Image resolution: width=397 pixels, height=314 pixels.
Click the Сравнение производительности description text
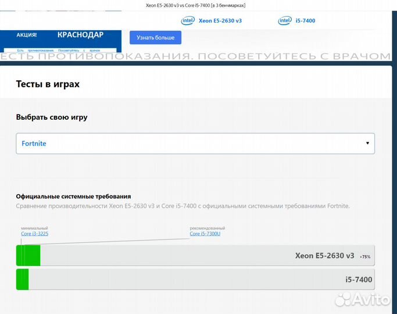183,206
